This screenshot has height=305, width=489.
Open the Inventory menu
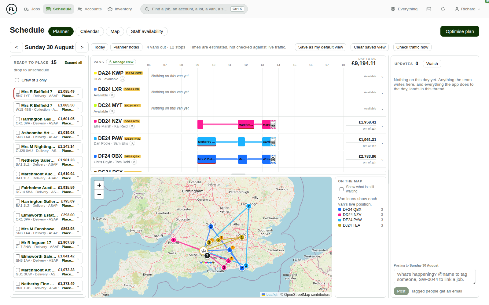tap(120, 9)
